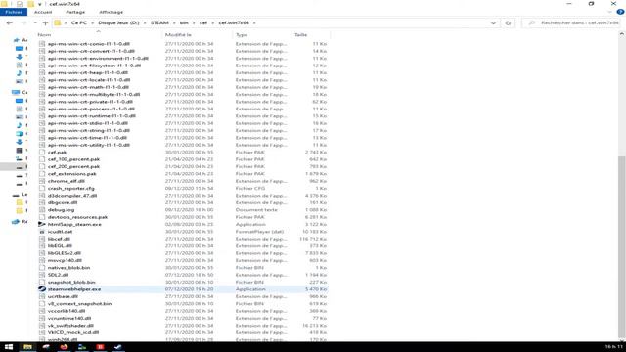Select the file snapshot_blob.bin
Viewport: 626px width, 352px height.
pyautogui.click(x=71, y=282)
